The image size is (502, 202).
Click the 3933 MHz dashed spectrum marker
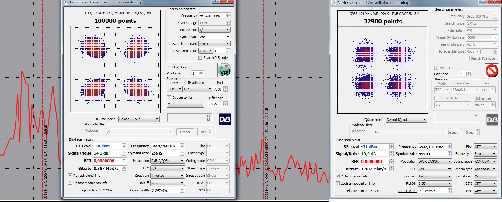coord(263,100)
